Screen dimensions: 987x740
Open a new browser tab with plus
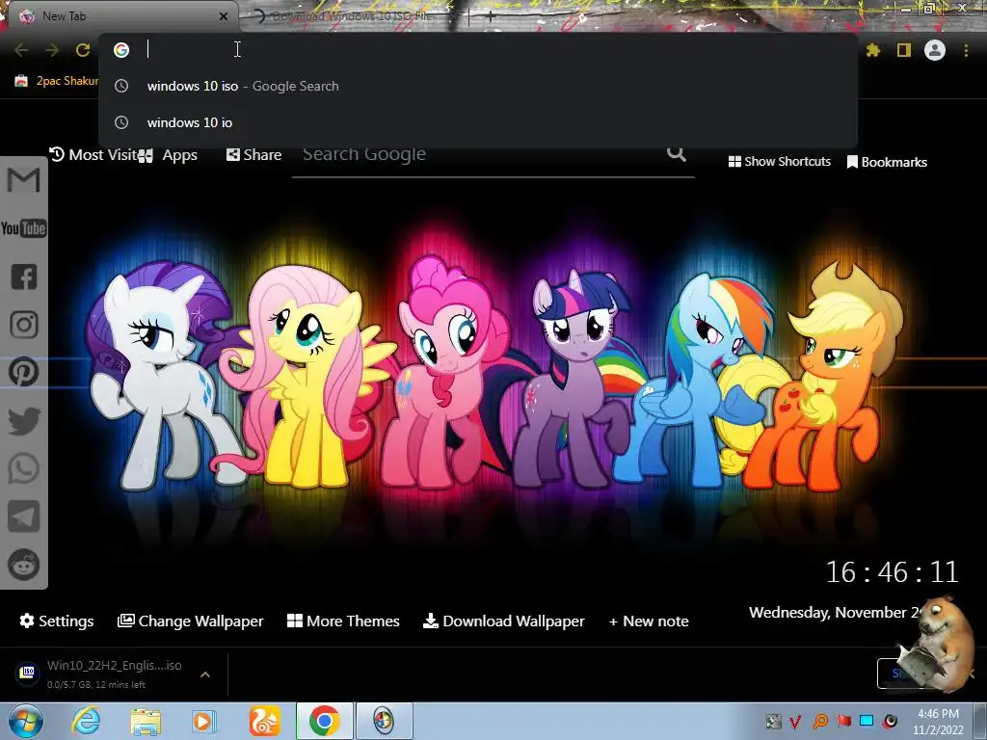[x=491, y=16]
